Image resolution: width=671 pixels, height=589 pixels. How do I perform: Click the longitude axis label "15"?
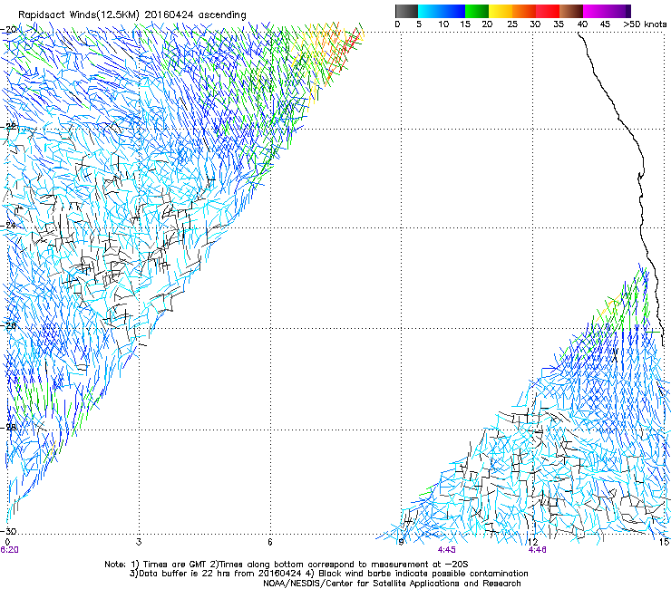664,542
